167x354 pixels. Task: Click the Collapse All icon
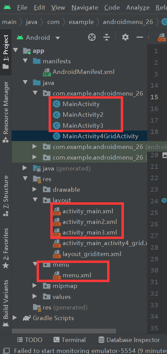point(106,37)
